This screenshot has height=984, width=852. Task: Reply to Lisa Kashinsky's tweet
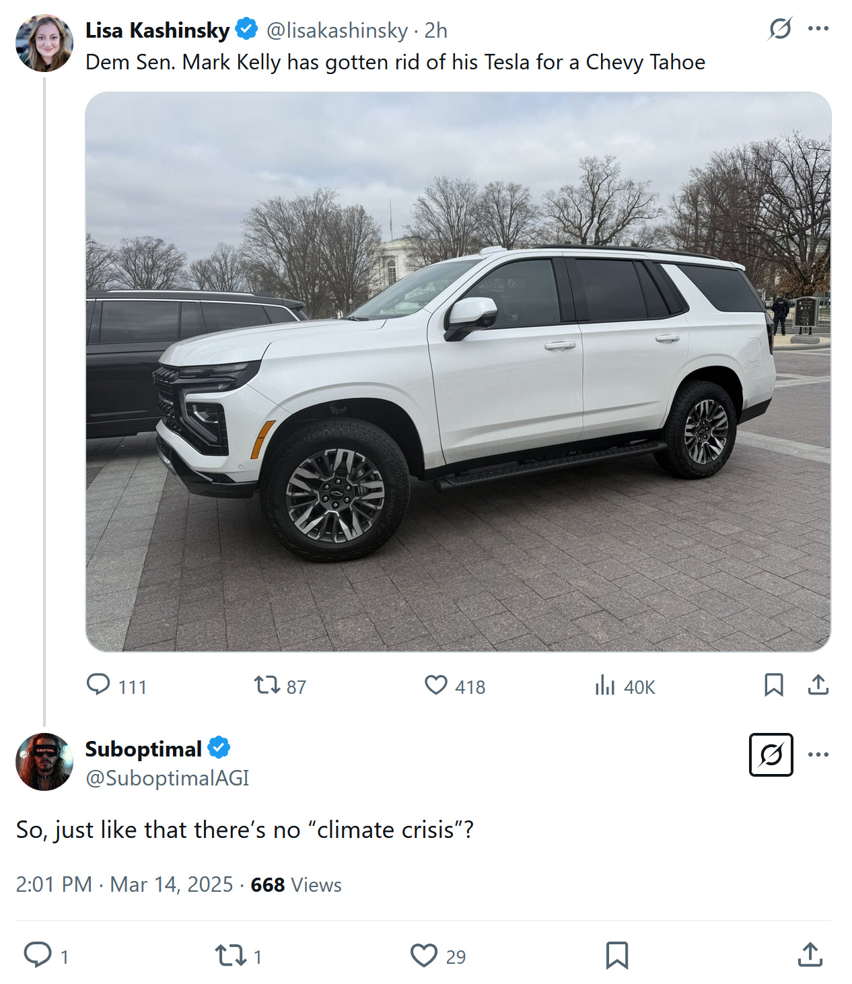99,685
